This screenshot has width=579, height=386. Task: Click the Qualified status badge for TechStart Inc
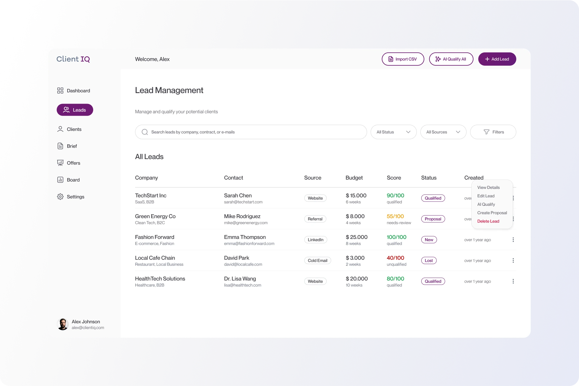click(x=433, y=198)
